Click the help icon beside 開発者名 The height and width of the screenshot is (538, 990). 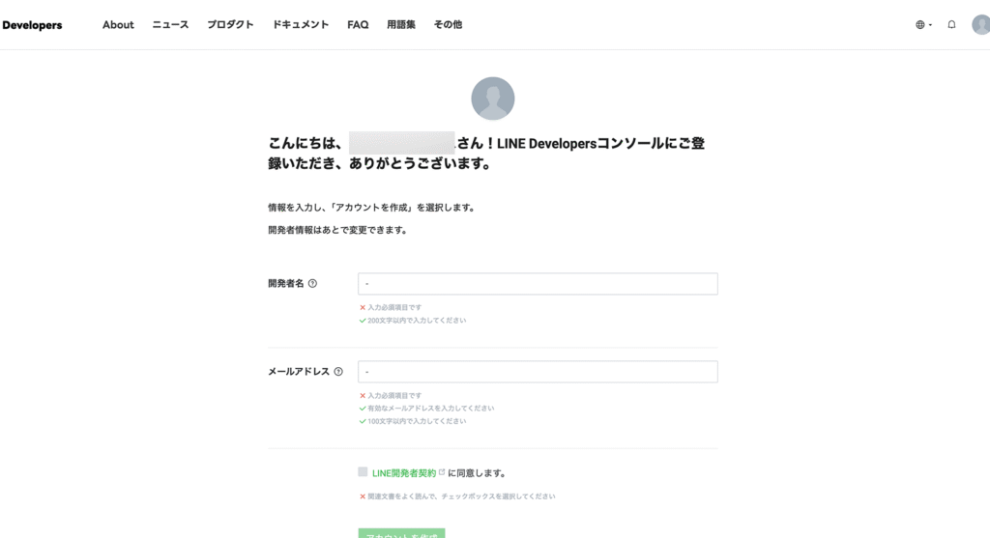click(312, 284)
